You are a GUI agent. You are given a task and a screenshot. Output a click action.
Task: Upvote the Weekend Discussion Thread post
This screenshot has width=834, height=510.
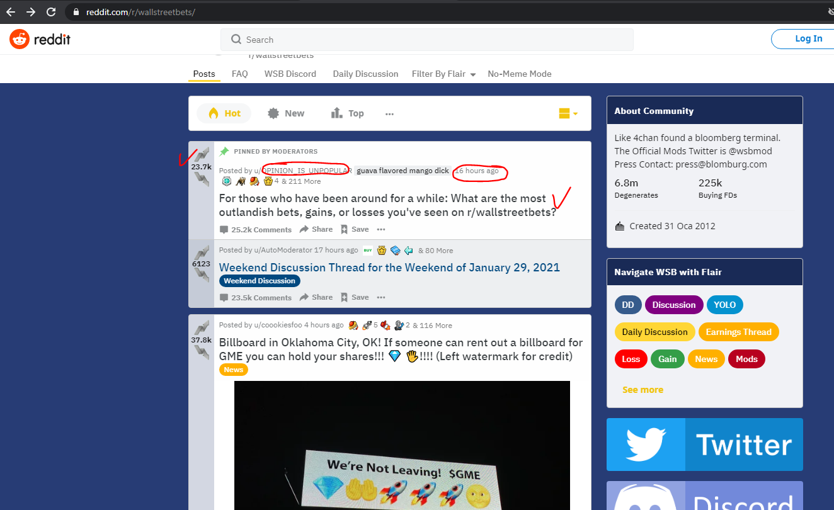tap(202, 252)
